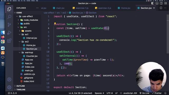Click errors and warnings count in status bar
169x95 pixels.
tap(12, 93)
